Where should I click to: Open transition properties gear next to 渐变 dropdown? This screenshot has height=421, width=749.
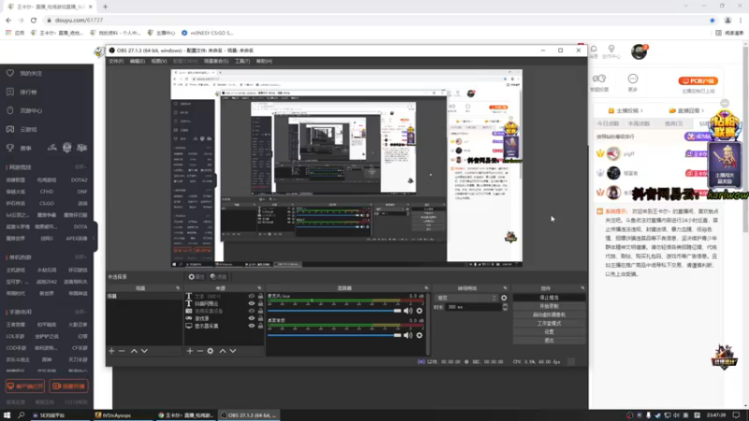[504, 298]
